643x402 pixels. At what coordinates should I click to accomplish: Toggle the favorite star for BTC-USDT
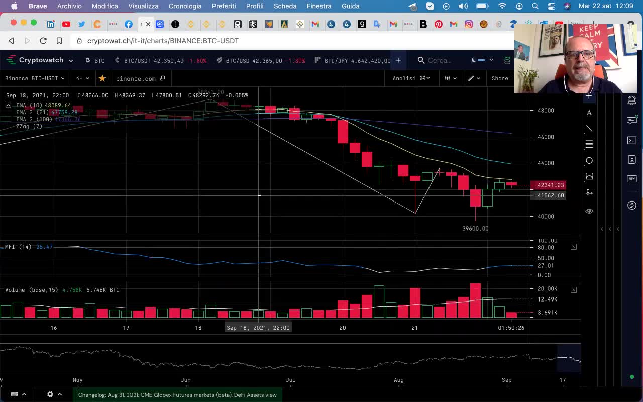click(x=102, y=78)
